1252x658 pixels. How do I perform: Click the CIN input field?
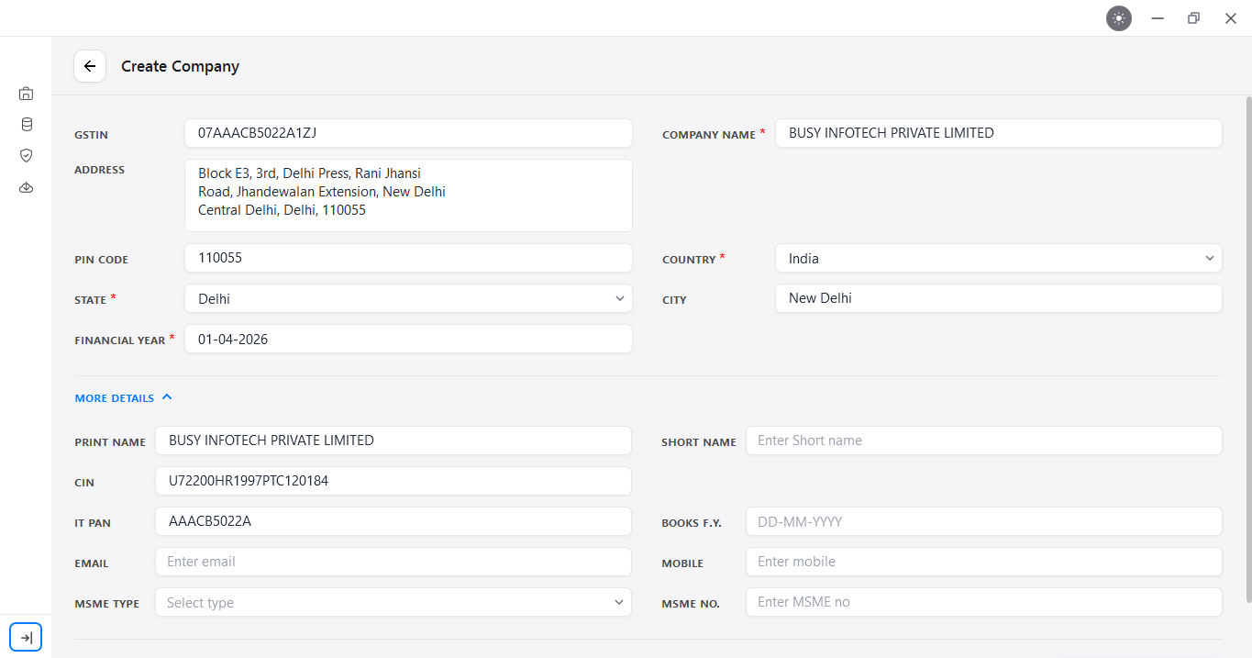click(x=393, y=481)
